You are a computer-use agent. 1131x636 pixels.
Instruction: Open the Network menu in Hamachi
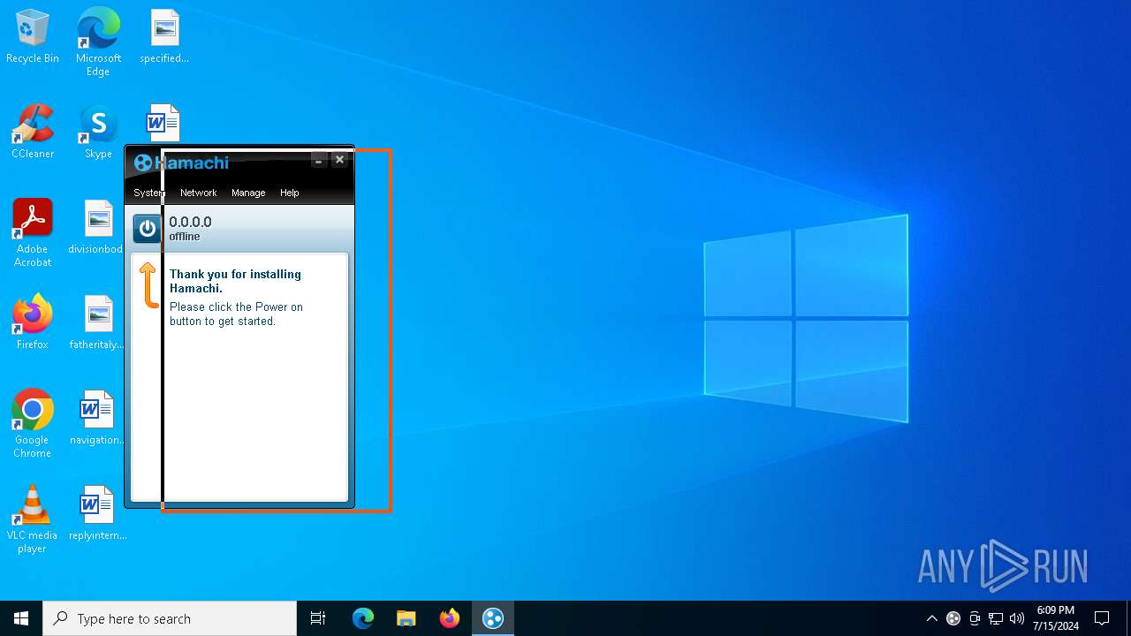click(x=198, y=193)
